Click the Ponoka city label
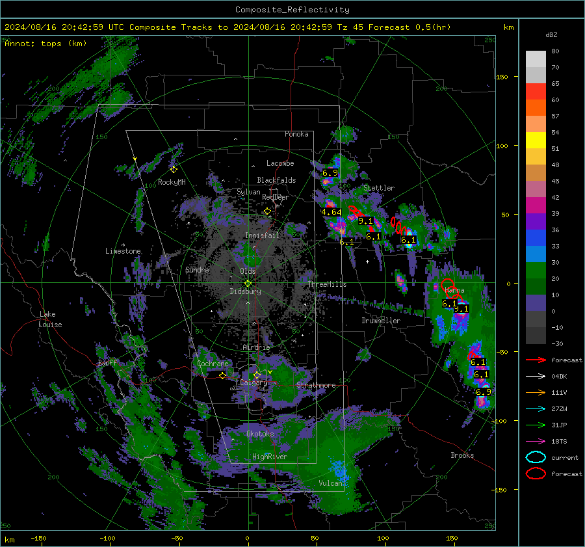Screen dimensions: 585x547 pos(296,134)
